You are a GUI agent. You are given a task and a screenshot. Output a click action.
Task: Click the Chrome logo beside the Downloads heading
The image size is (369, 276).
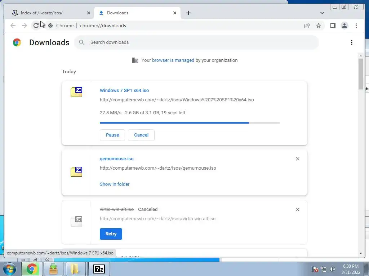[17, 42]
